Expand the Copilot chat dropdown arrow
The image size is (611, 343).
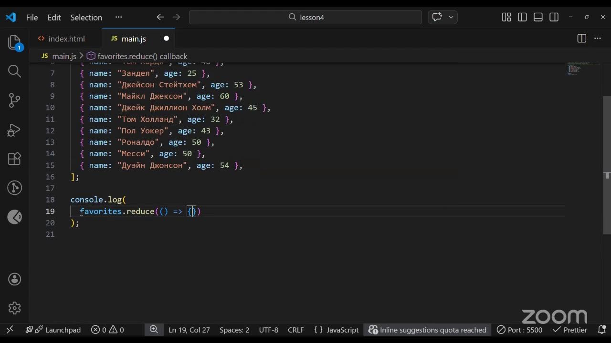tap(451, 17)
